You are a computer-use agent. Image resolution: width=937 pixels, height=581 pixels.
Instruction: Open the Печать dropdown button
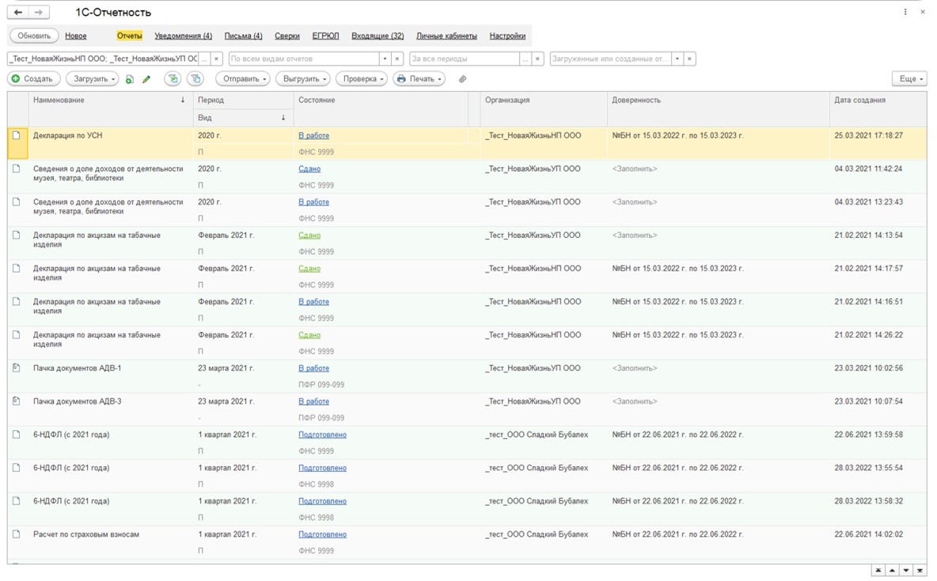pos(419,79)
